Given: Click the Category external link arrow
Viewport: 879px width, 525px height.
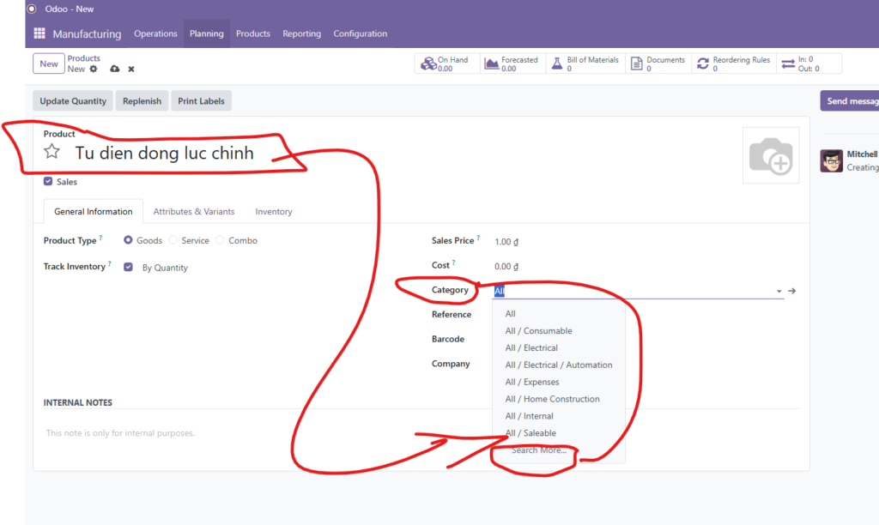Looking at the screenshot, I should pos(791,291).
